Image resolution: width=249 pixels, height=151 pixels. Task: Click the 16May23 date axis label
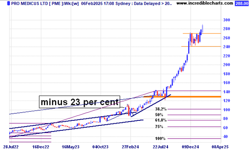(x=70, y=147)
